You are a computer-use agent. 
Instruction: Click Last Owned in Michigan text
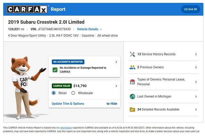pyautogui.click(x=154, y=96)
